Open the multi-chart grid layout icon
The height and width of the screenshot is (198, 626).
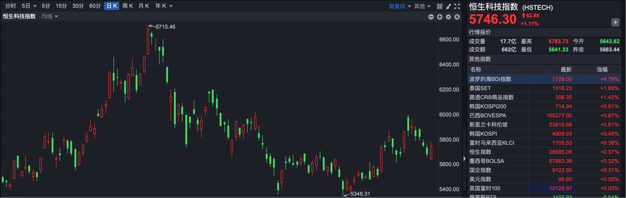[x=439, y=6]
